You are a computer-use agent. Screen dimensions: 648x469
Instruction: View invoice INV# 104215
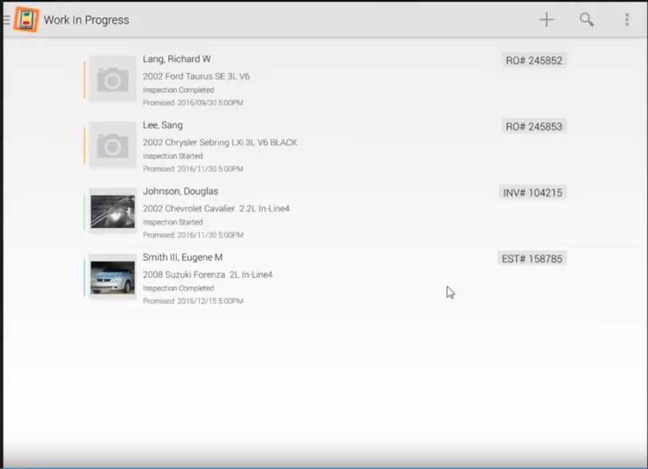pyautogui.click(x=532, y=192)
